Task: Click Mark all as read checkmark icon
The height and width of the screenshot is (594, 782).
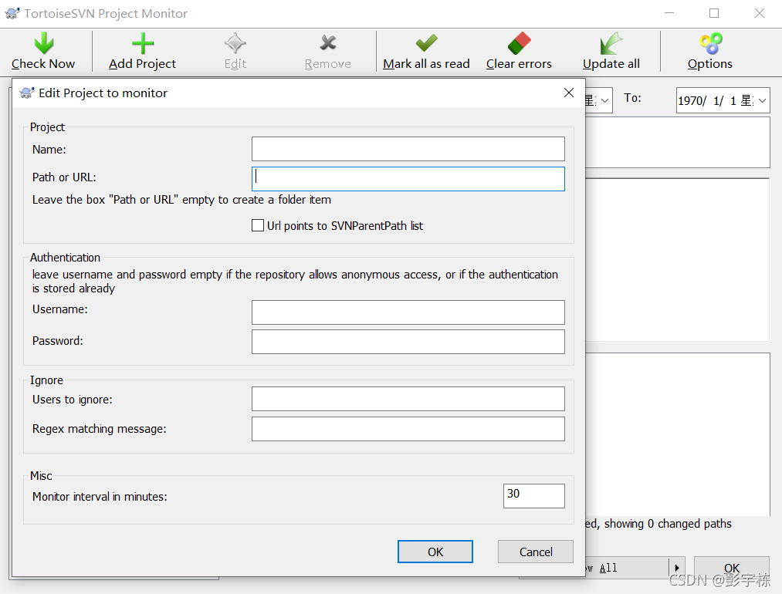Action: [426, 43]
